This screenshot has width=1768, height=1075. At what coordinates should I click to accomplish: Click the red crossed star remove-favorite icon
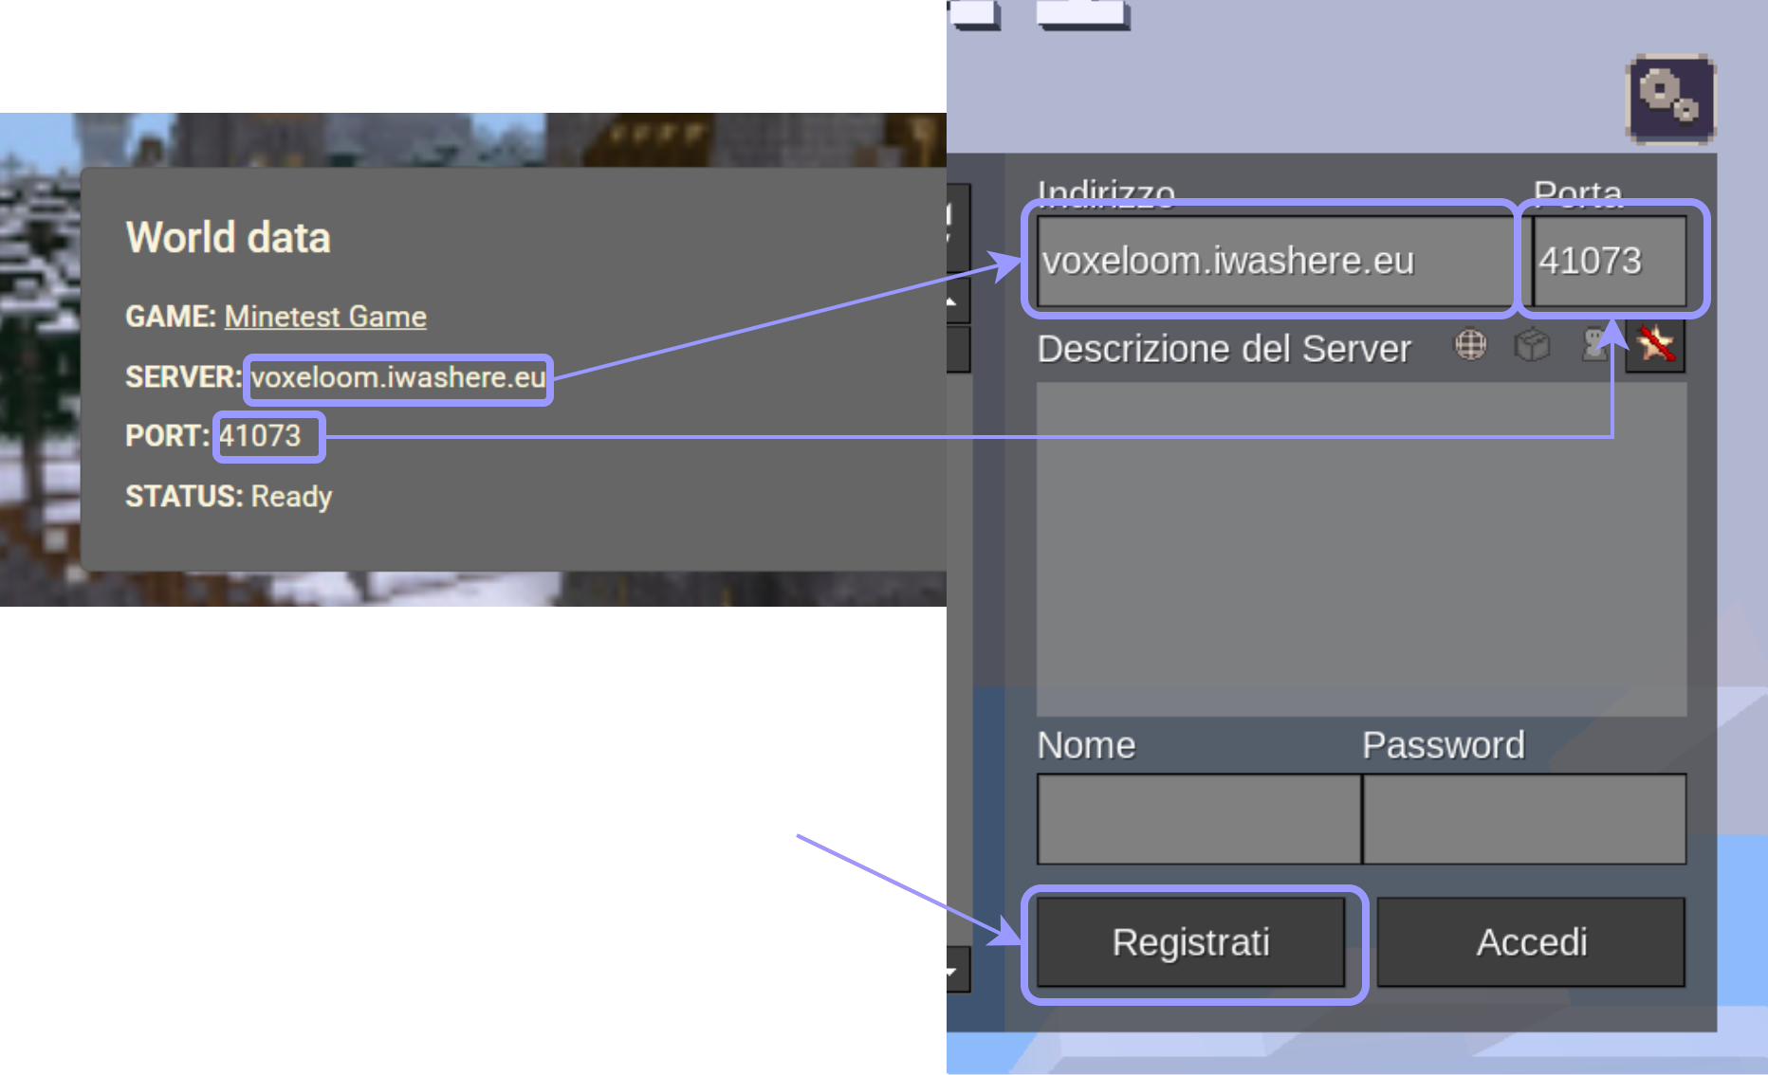pos(1655,344)
